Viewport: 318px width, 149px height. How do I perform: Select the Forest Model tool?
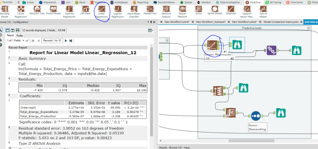[x=53, y=10]
